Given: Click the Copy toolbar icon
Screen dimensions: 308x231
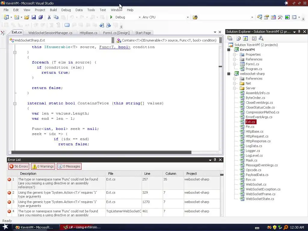Looking at the screenshot, I should click(56, 17).
